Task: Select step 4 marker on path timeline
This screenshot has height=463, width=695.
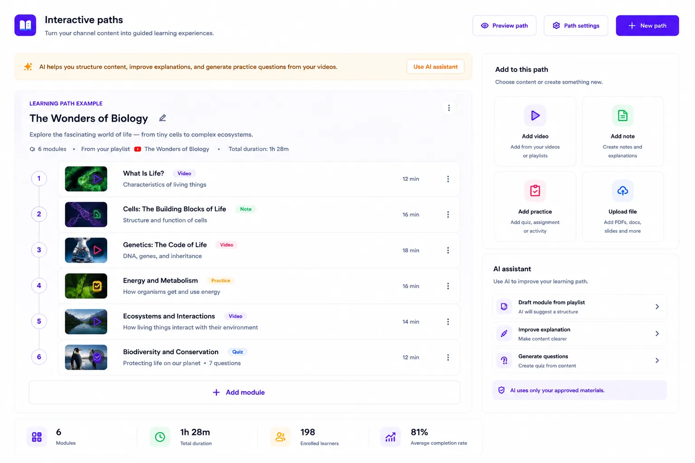Action: click(39, 286)
